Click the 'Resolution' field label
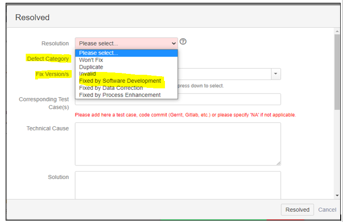 [55, 43]
